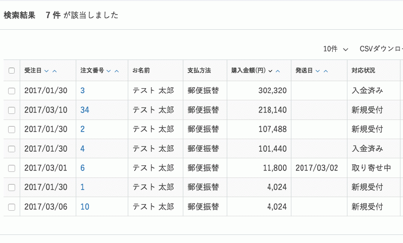This screenshot has height=243, width=403.
Task: Sort 受注日 column ascending arrow
Action: pyautogui.click(x=55, y=71)
